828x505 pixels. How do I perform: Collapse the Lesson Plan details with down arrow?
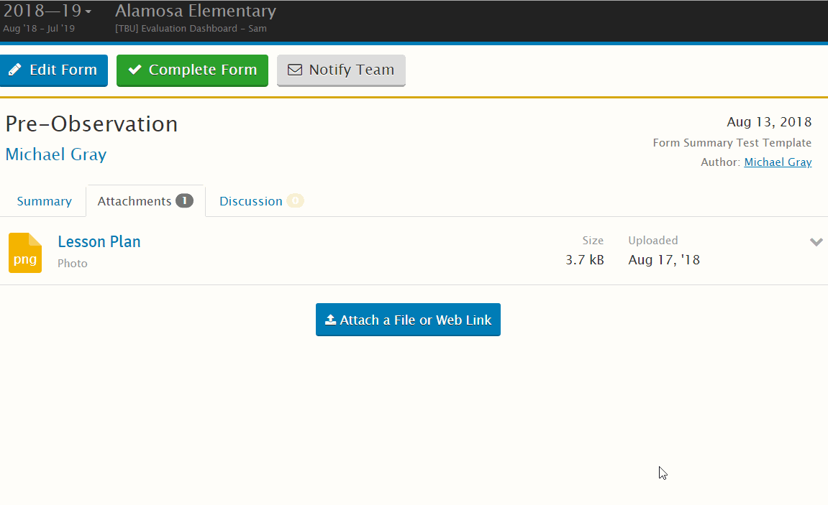click(x=816, y=242)
